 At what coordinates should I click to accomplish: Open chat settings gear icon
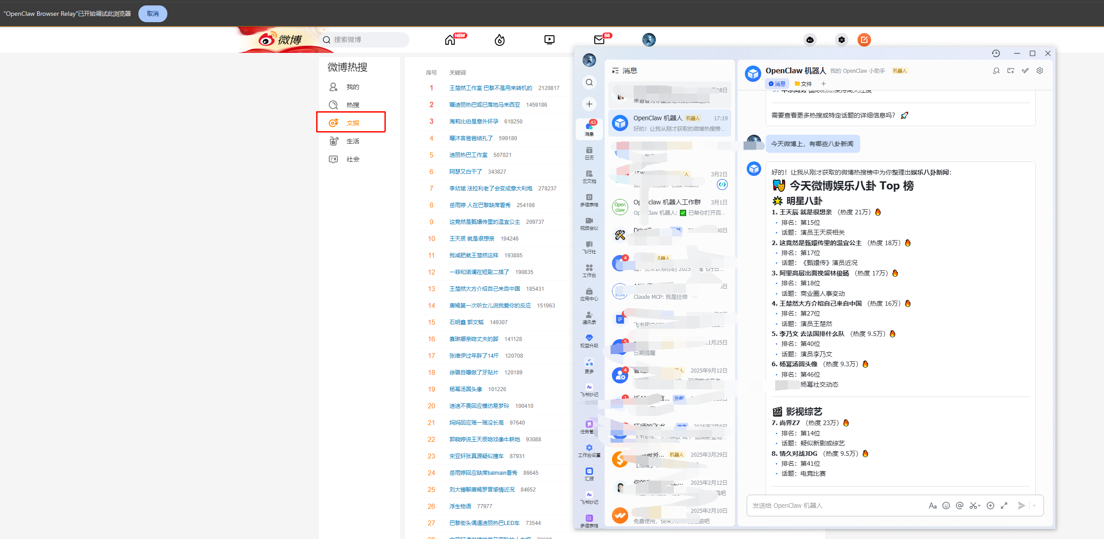point(1040,71)
